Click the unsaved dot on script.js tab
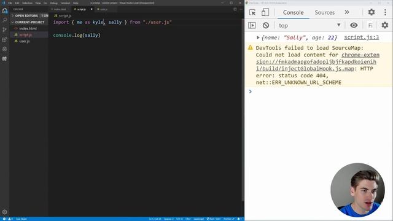Viewport: 393px width, 221px height. (91, 9)
